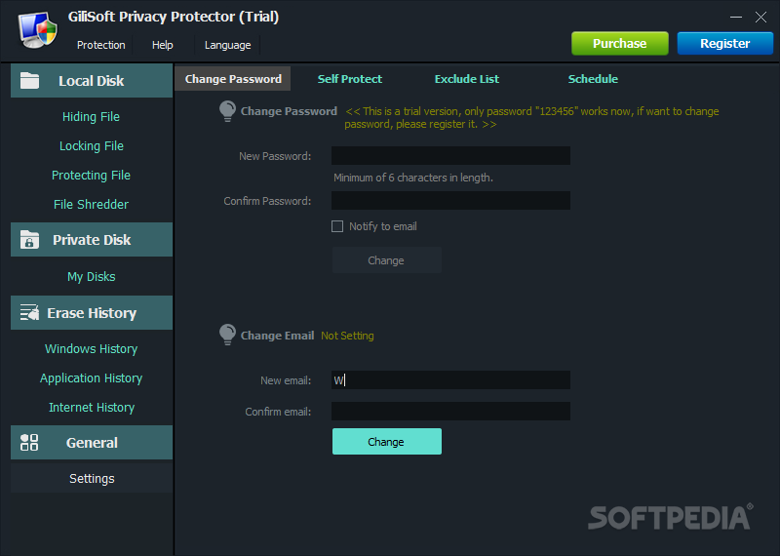Click 'Minimum of 6 characters in length.' text
780x556 pixels.
413,178
